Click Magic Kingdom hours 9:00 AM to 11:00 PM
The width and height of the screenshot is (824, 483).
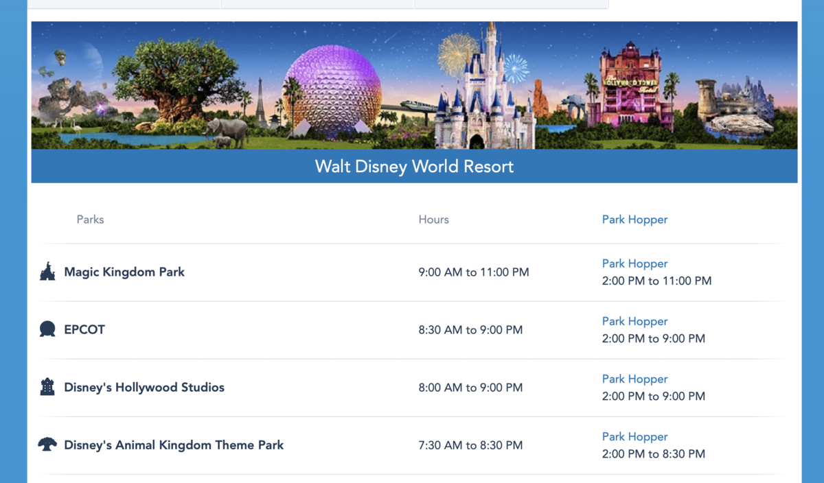474,272
